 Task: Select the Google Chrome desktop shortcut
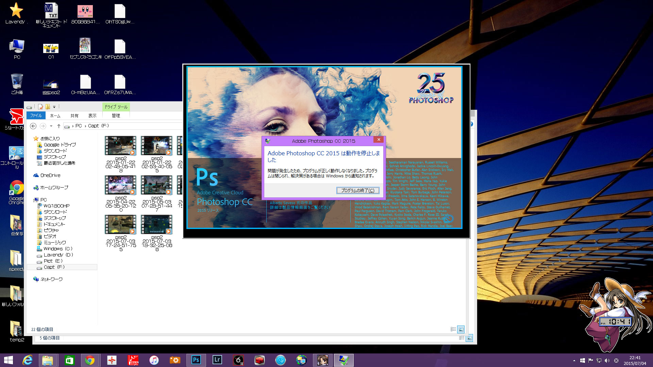pos(17,192)
